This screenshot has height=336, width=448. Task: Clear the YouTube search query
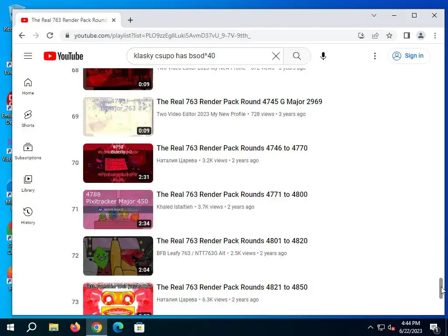click(x=276, y=56)
